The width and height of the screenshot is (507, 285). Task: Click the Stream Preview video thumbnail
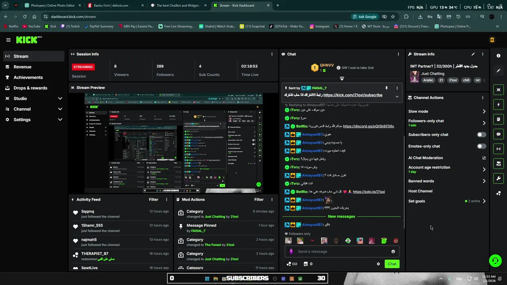pos(173,143)
